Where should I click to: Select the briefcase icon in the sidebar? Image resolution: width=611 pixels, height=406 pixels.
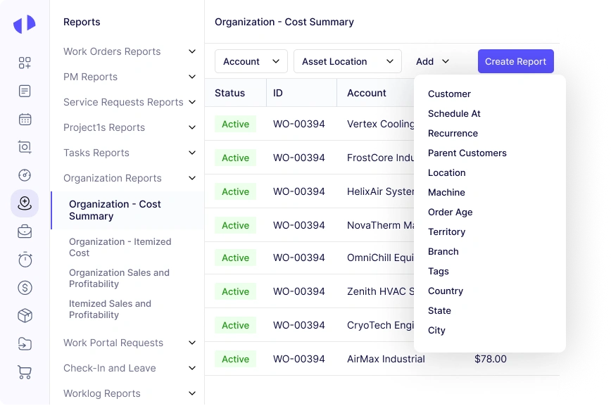click(25, 231)
